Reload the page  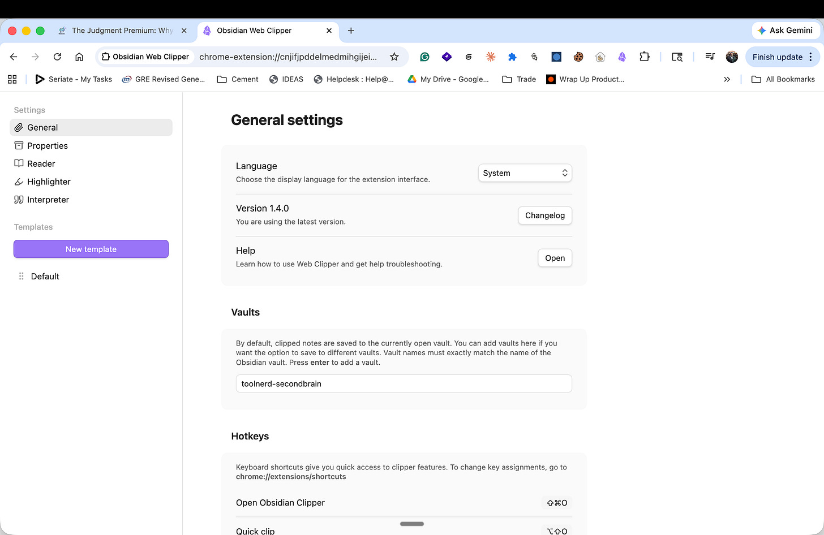tap(57, 57)
